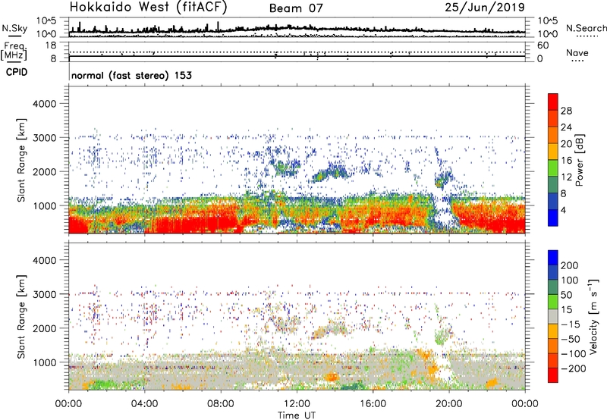Click the 'Velocity [m s⁻¹]' colorbar label
607x420 pixels.
click(593, 316)
